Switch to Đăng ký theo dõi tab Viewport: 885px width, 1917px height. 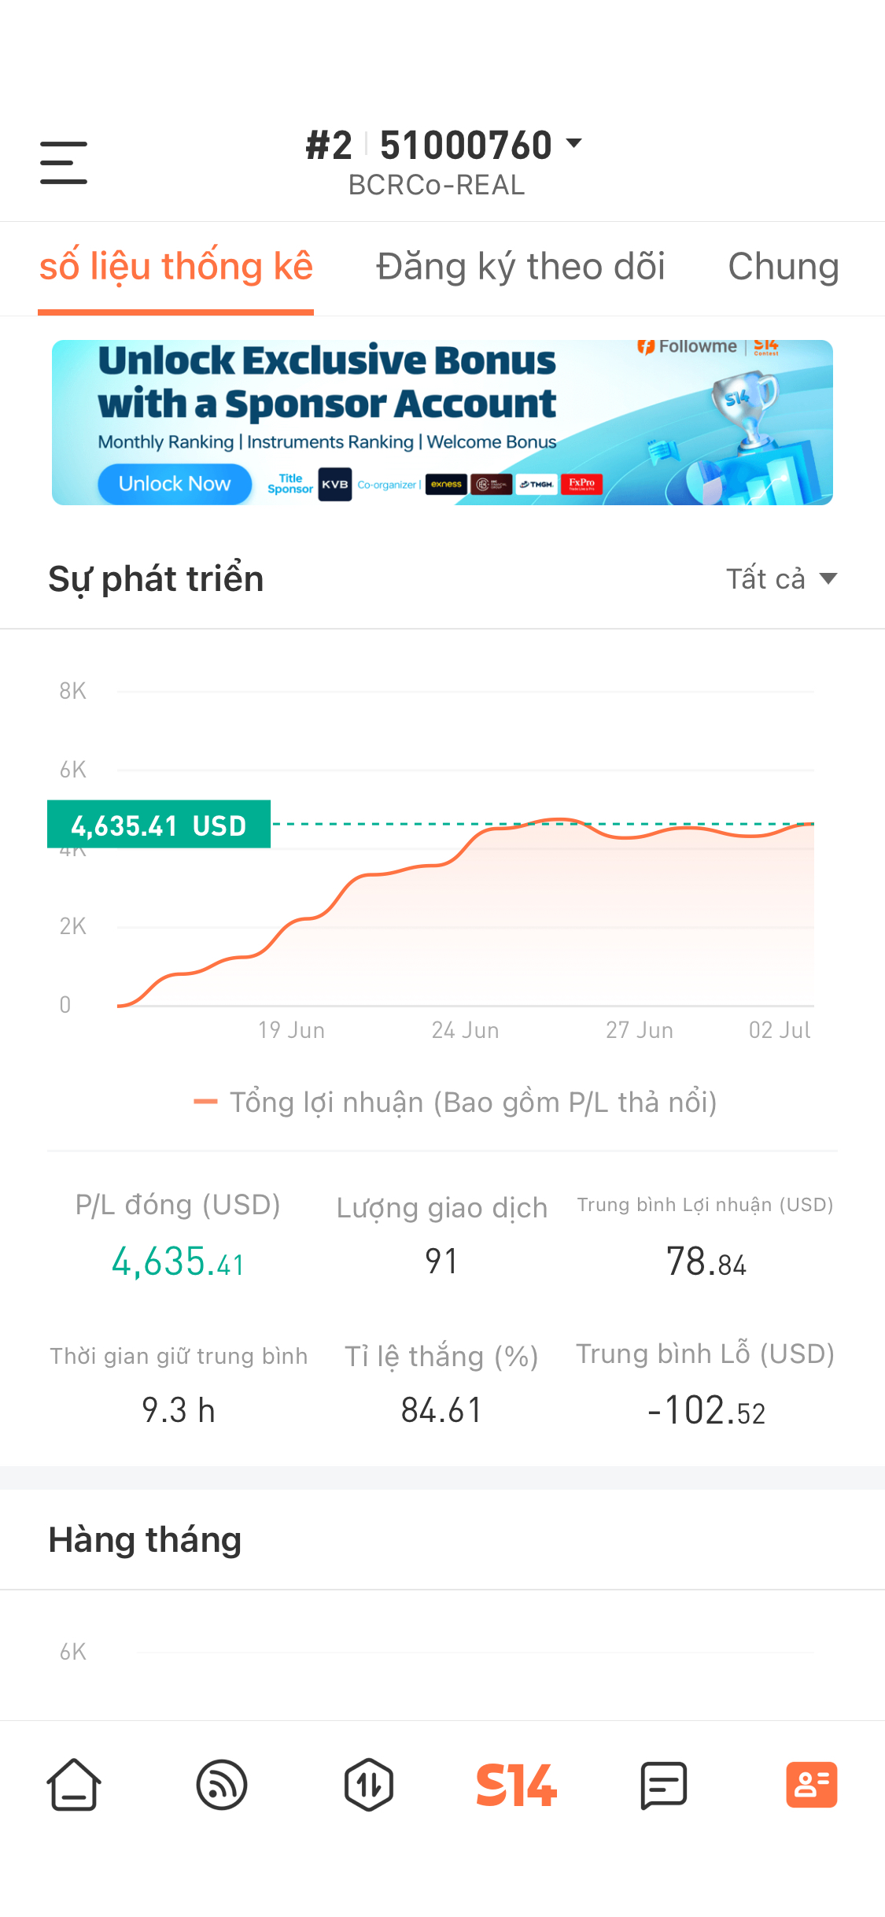coord(521,266)
